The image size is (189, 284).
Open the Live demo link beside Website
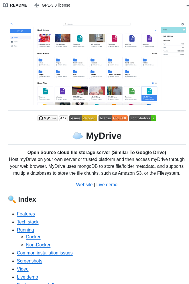click(107, 184)
